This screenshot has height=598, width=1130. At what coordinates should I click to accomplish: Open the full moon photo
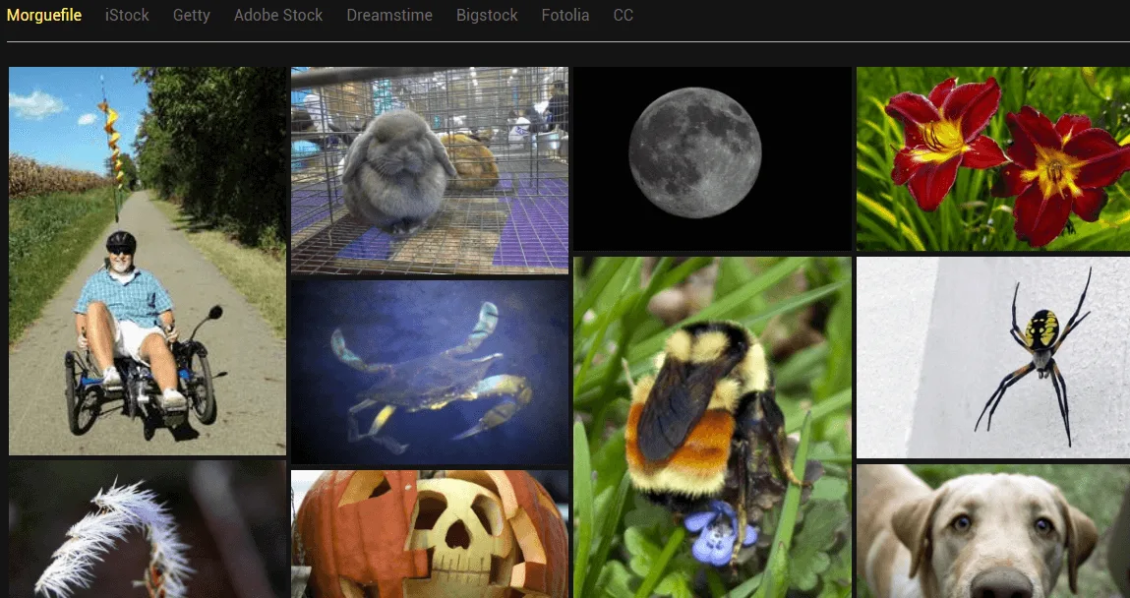pos(712,158)
